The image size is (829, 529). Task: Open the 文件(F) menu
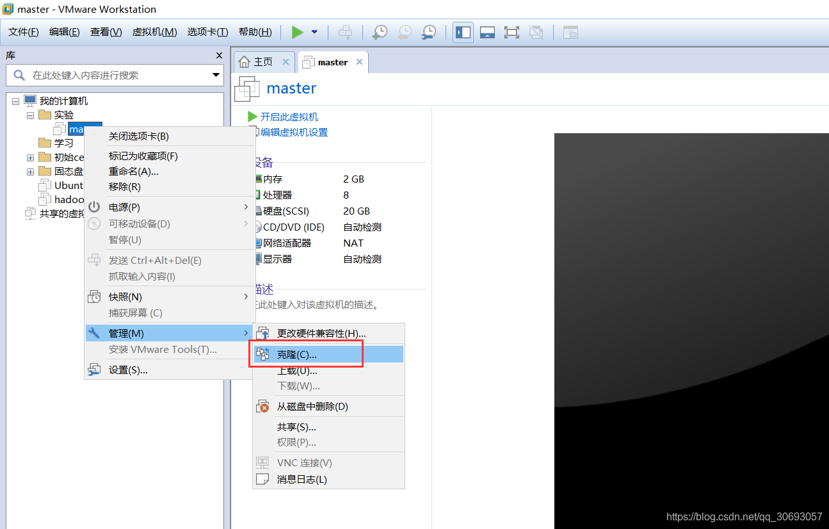point(24,32)
